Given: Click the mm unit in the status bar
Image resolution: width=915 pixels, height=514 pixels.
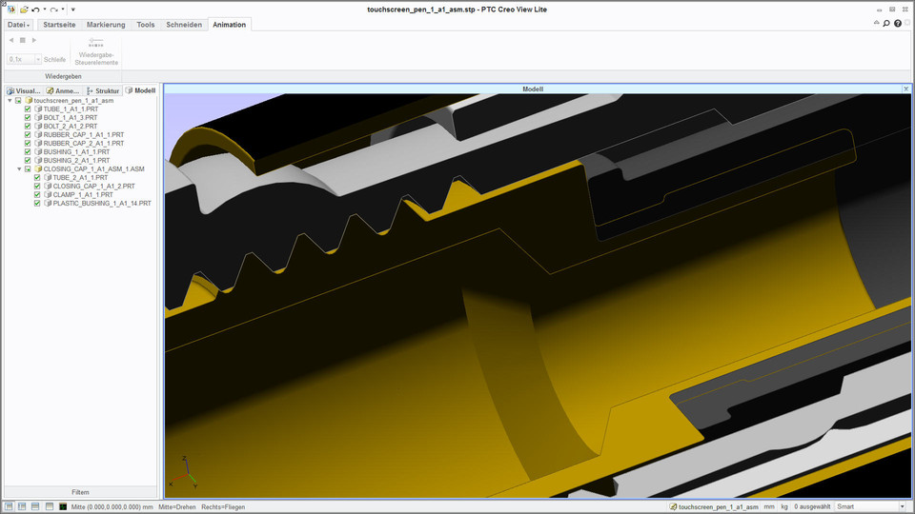Looking at the screenshot, I should coord(769,507).
